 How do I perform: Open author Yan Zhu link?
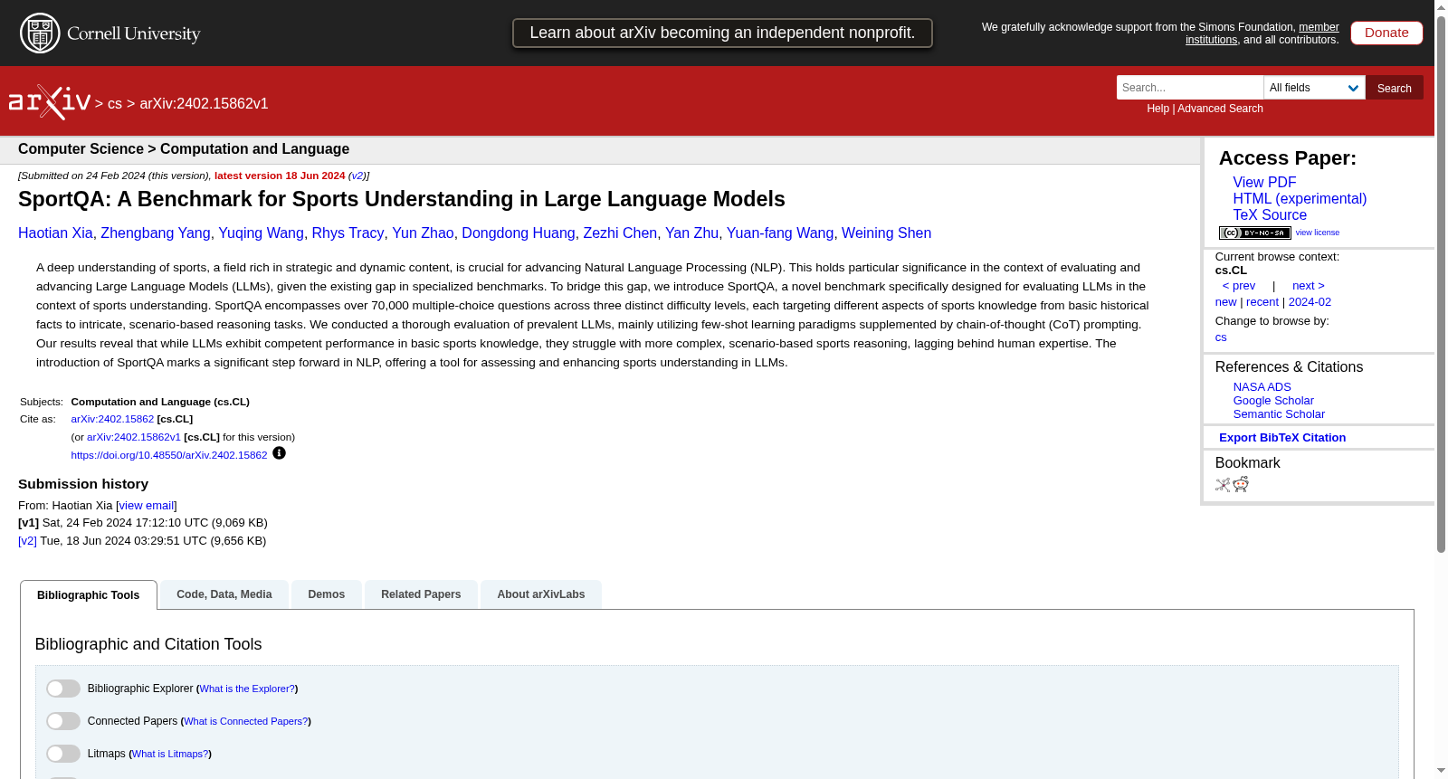691,233
